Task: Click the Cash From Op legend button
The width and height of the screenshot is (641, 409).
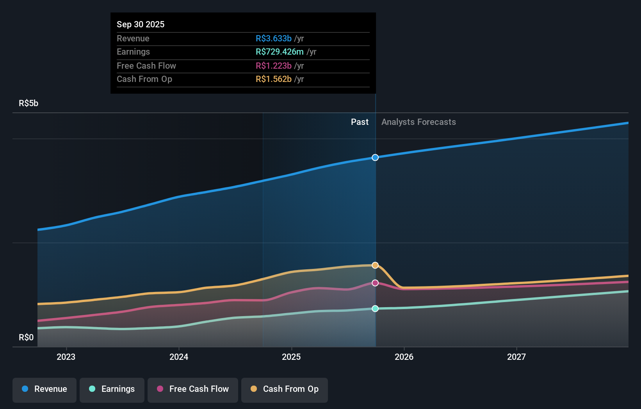Action: click(x=285, y=389)
